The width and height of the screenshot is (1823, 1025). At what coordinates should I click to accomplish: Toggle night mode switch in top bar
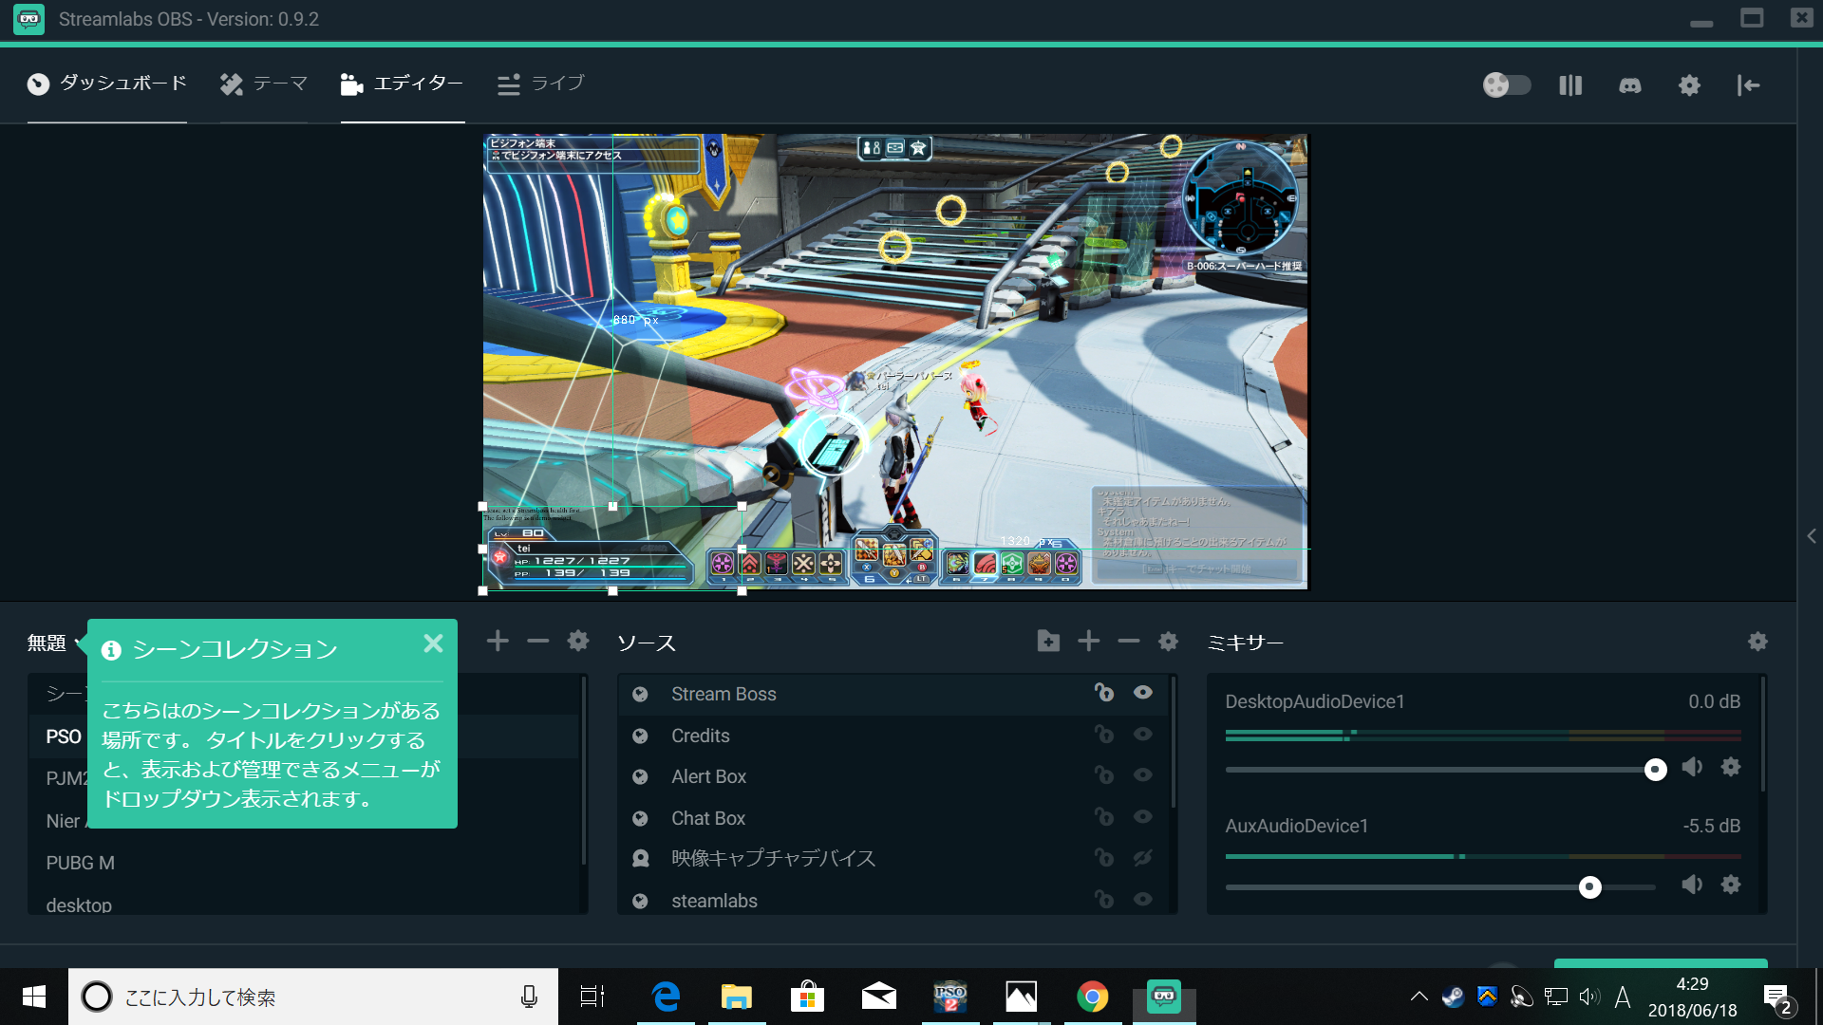pos(1507,85)
